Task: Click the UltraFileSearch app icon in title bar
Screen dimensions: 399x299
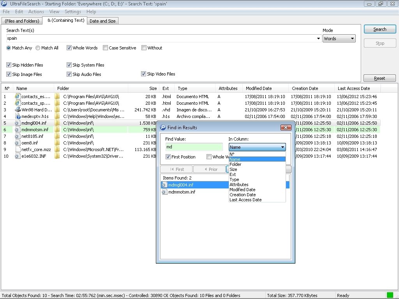Action: point(4,4)
